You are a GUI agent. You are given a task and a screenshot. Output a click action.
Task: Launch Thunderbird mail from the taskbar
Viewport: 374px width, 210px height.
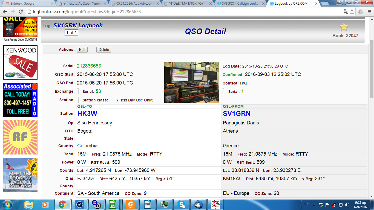tap(198, 204)
